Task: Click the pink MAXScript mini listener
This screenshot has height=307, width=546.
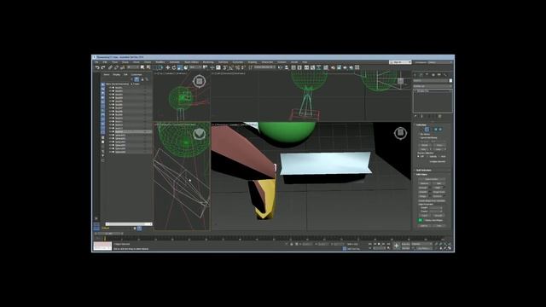Action: point(102,245)
